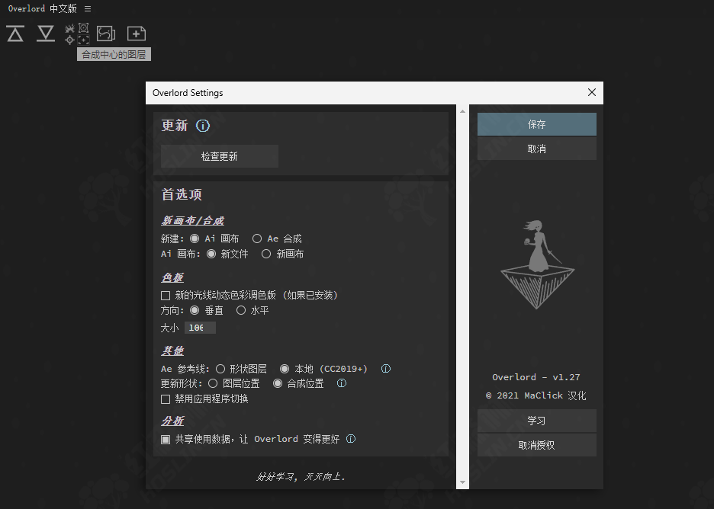
Task: Enable 新的光线动态色彩调色版 checkbox
Action: 166,296
